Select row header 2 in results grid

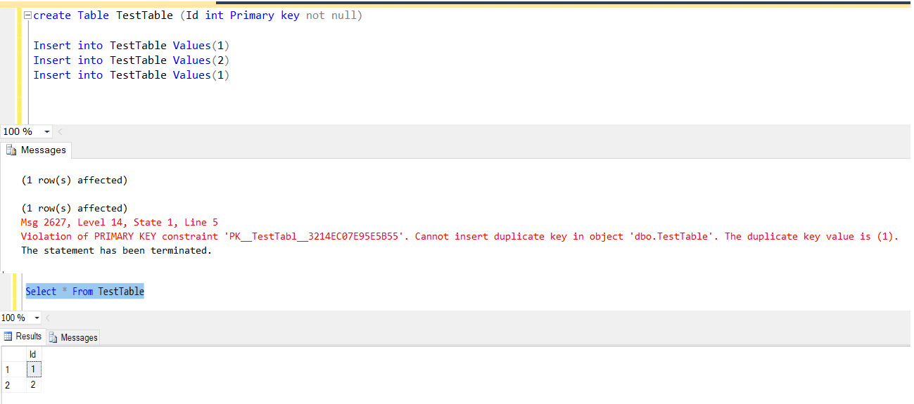pos(8,385)
